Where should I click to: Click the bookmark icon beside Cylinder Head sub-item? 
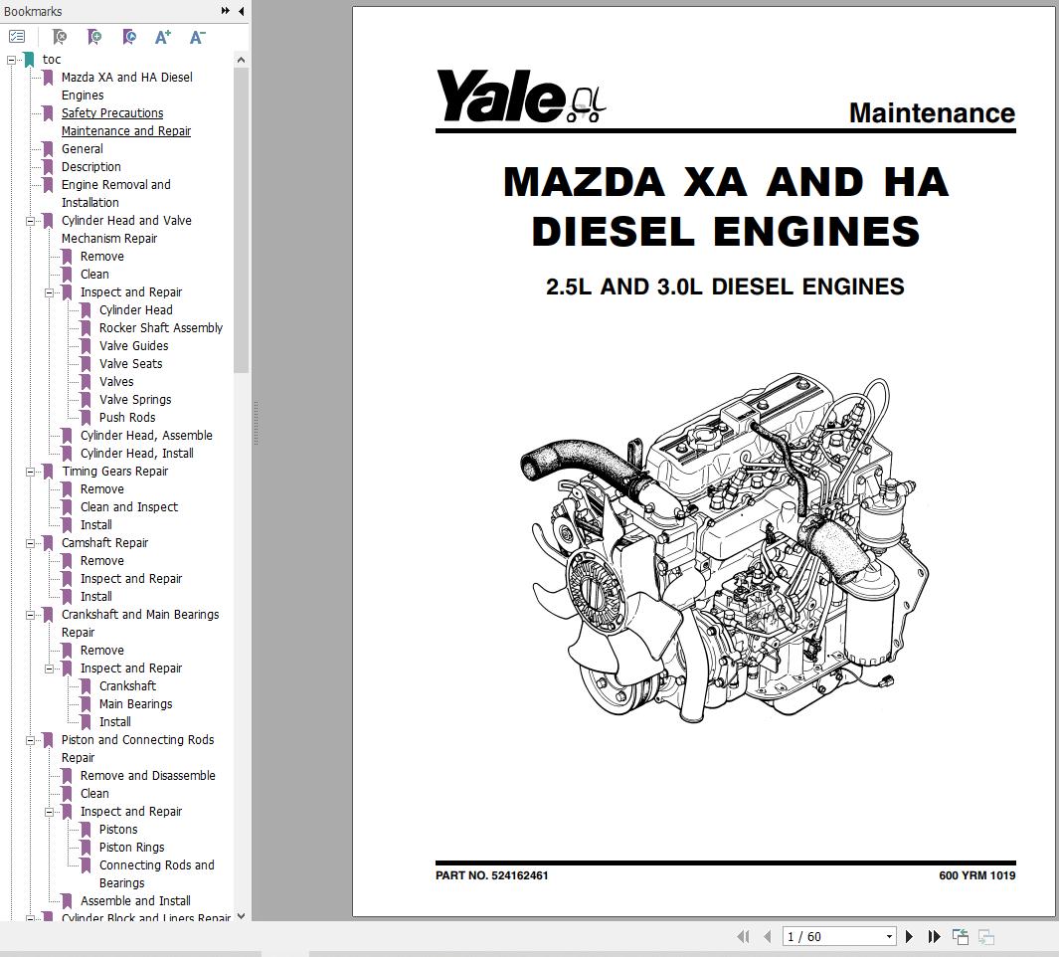click(x=86, y=310)
